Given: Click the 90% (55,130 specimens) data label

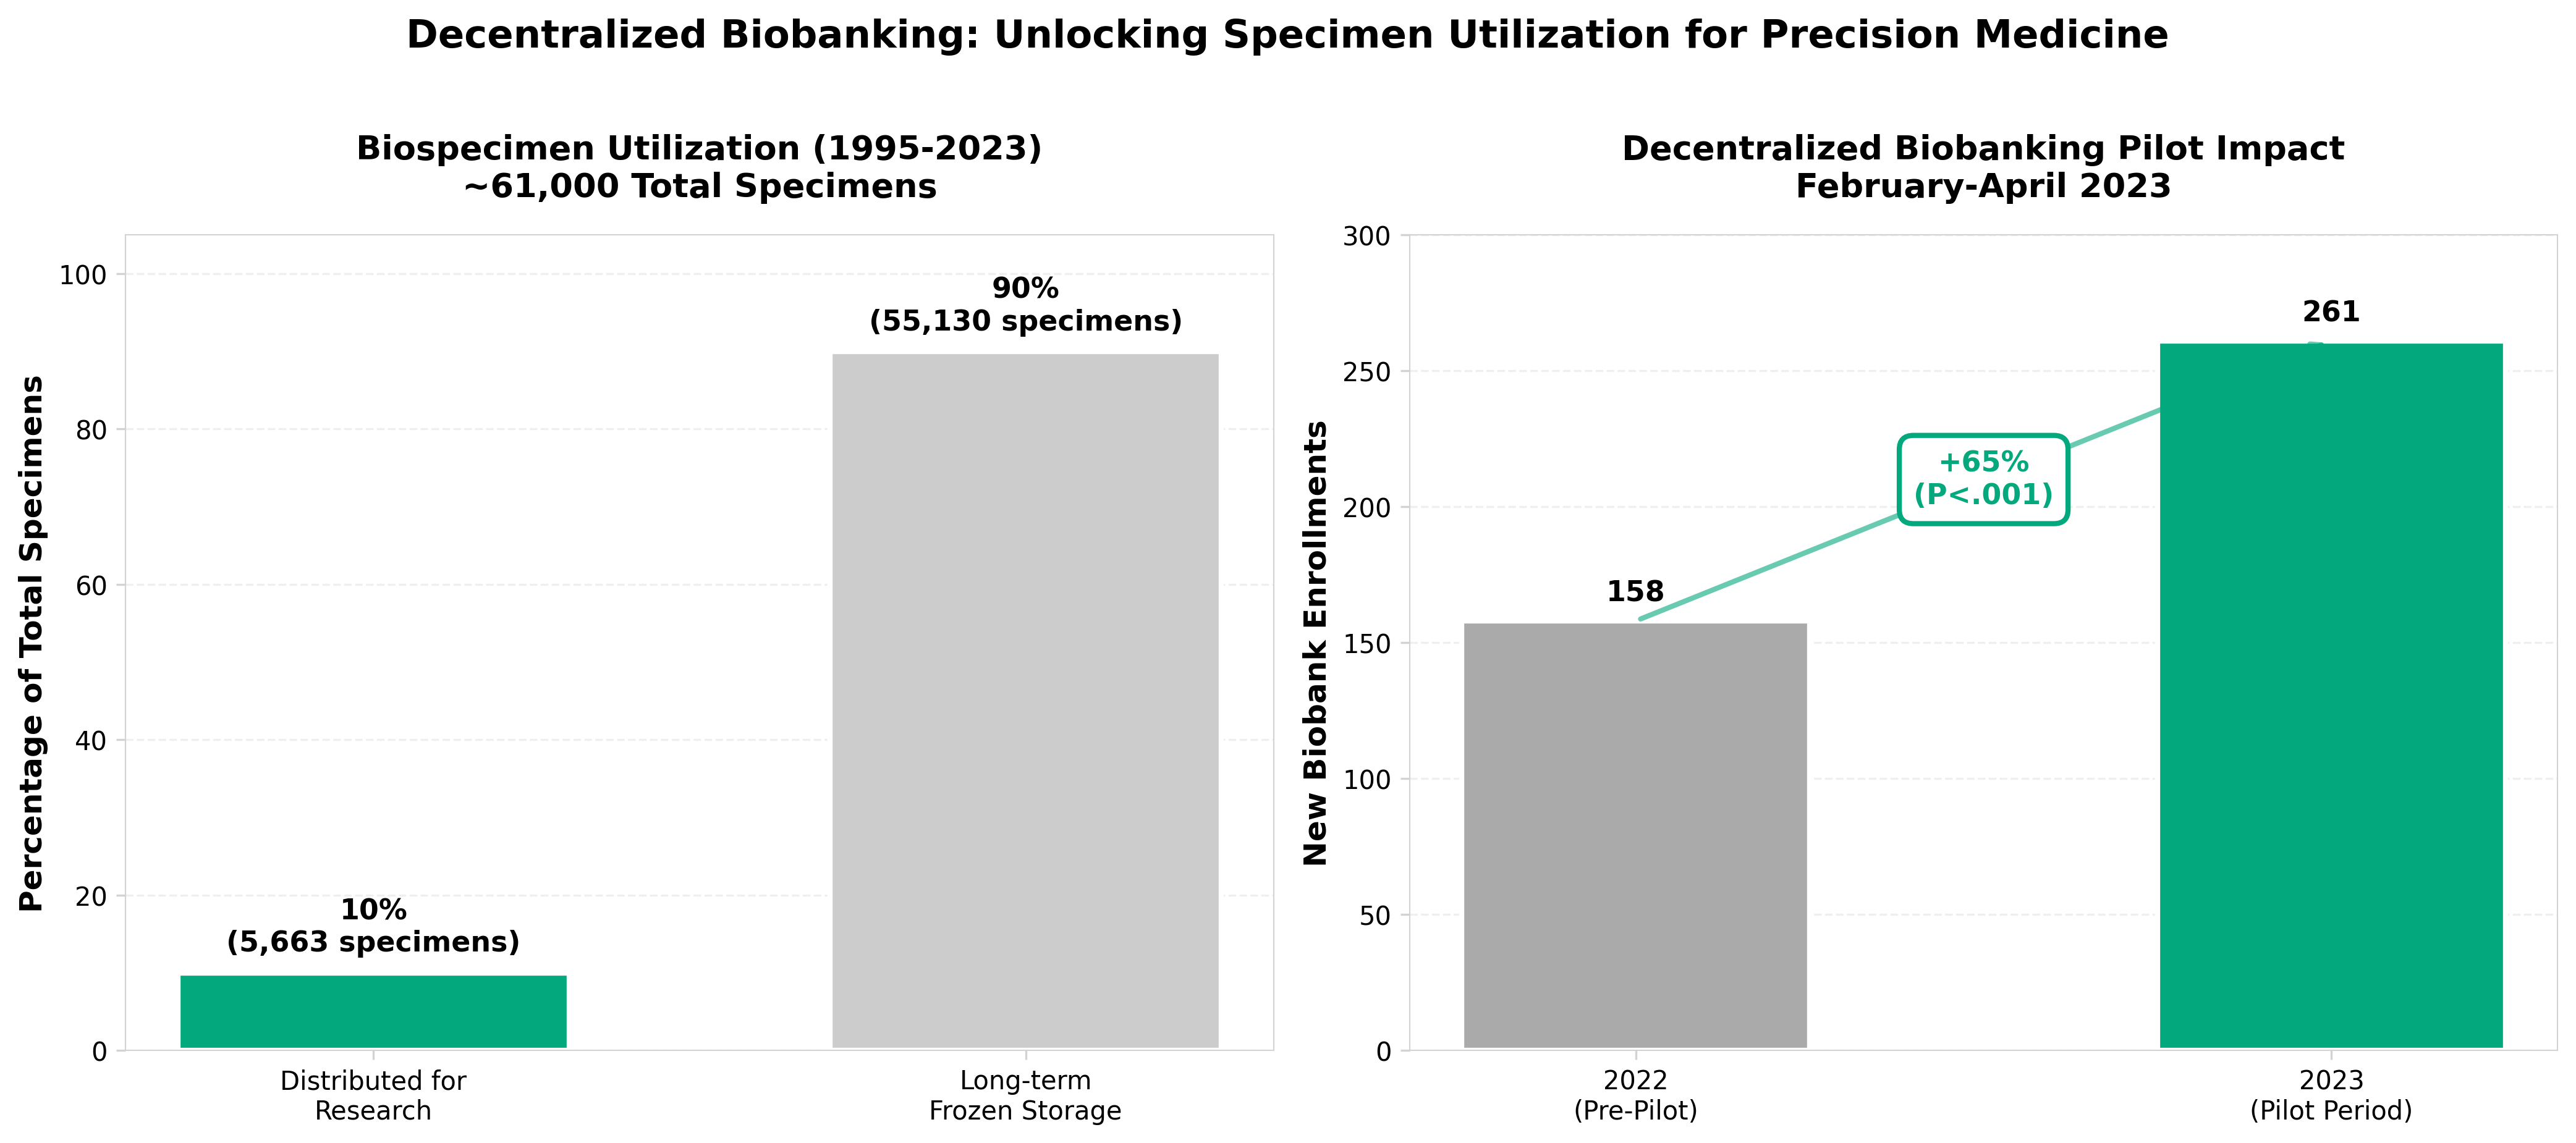Looking at the screenshot, I should tap(1025, 305).
